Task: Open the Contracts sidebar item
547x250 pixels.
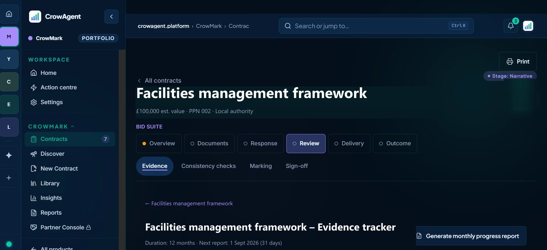Action: (70, 139)
